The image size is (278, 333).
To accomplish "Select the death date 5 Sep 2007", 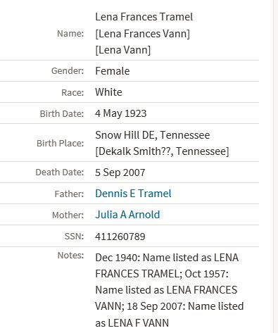I will point(120,172).
